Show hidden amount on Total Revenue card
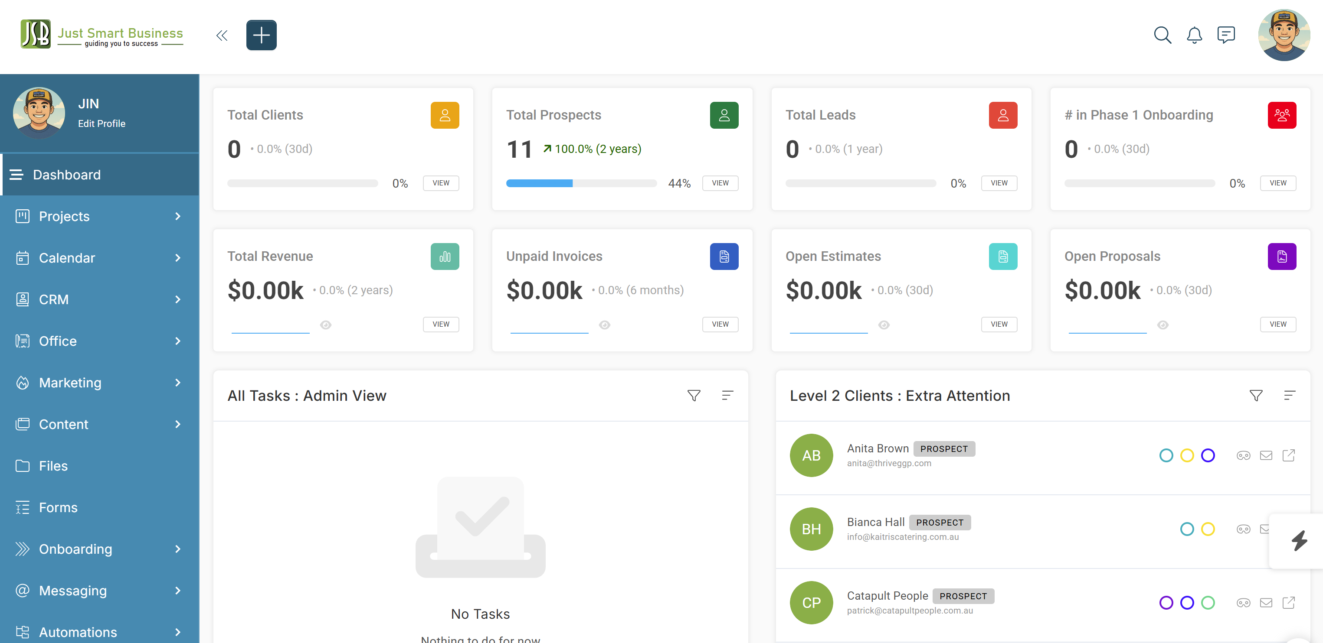 [x=327, y=325]
